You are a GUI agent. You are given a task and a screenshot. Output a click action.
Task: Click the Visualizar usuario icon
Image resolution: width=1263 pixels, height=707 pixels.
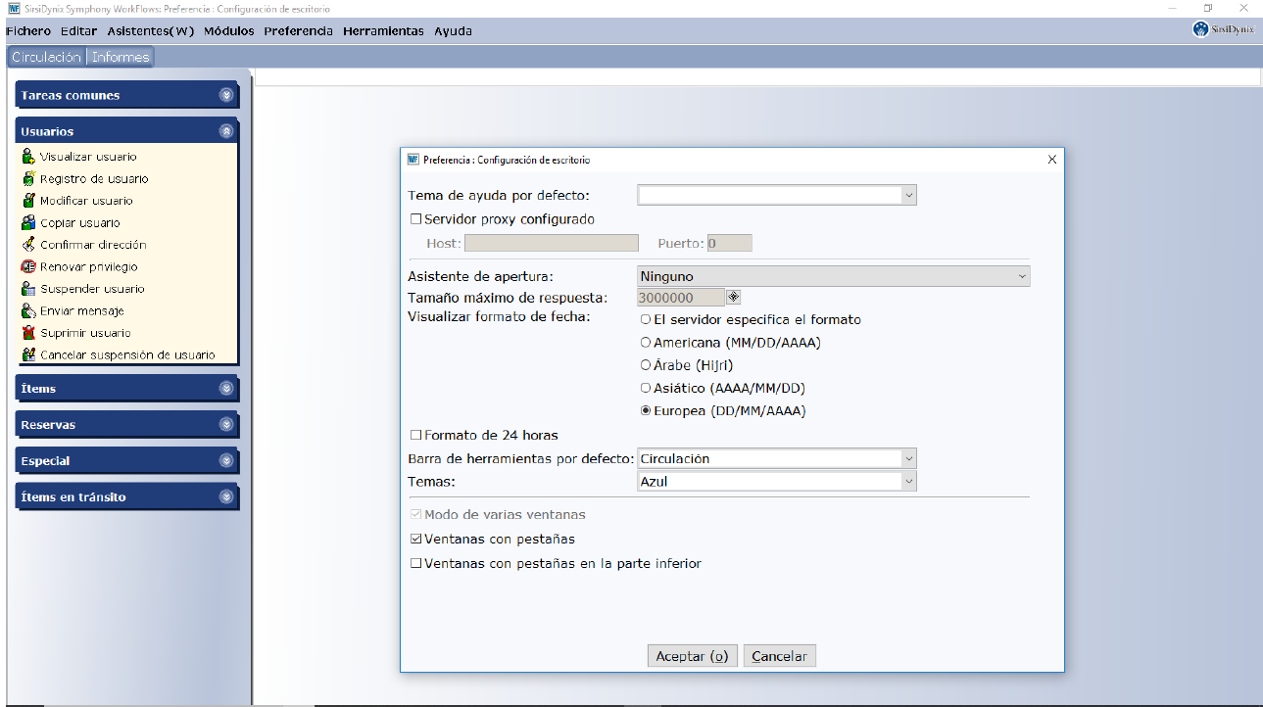click(x=28, y=157)
